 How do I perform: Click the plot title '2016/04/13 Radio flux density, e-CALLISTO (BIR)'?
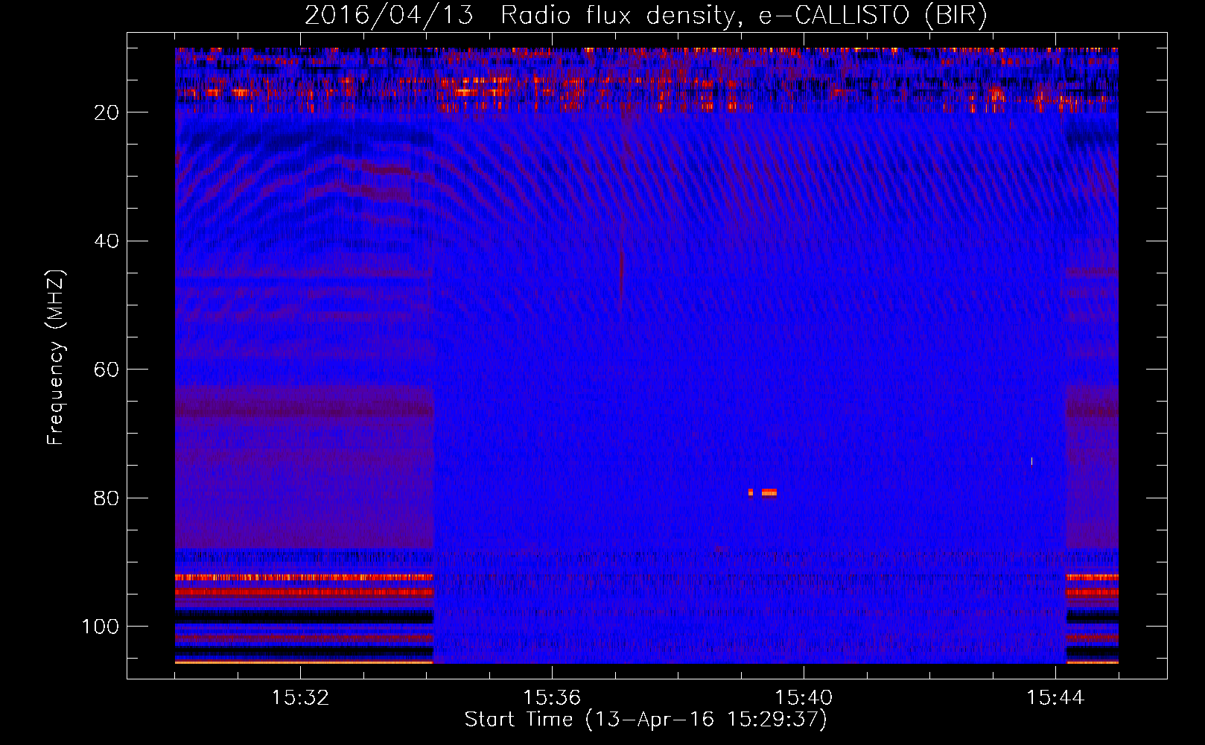[646, 15]
